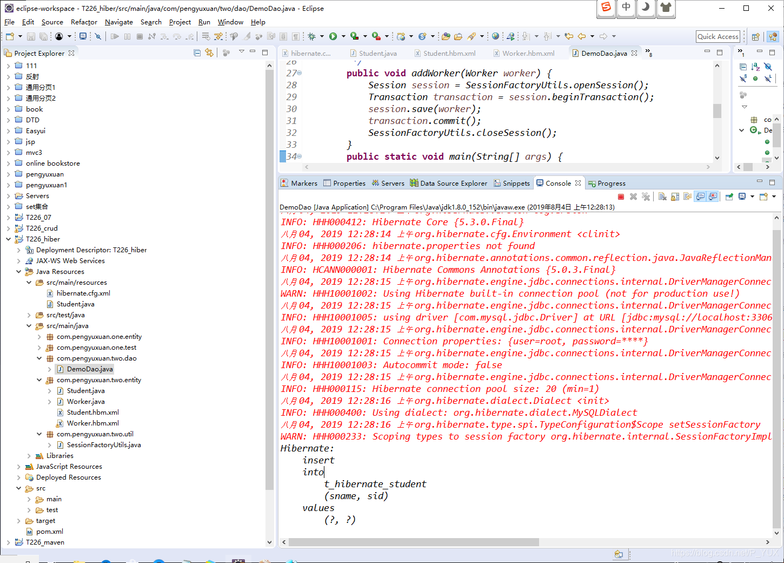Select SessionFactoryUtils.java in tree
784x563 pixels.
[x=104, y=444]
